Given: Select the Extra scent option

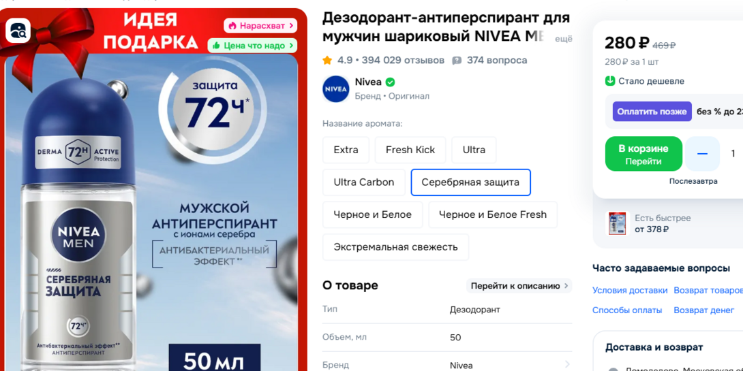Looking at the screenshot, I should pos(346,150).
